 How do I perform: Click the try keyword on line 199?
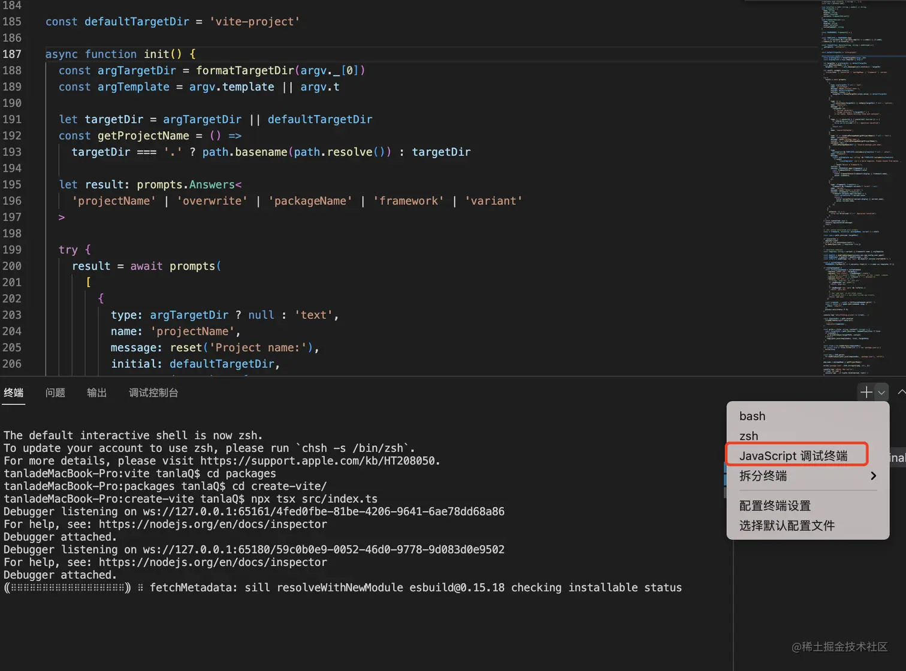[x=68, y=249]
